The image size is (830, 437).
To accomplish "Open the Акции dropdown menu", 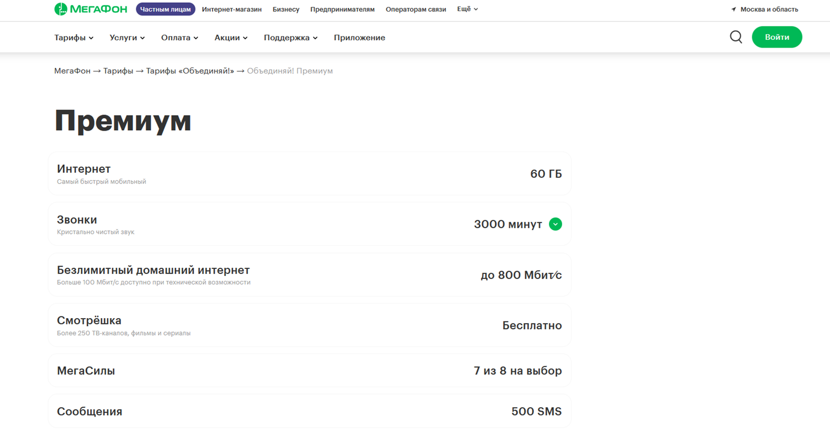I will [x=231, y=38].
